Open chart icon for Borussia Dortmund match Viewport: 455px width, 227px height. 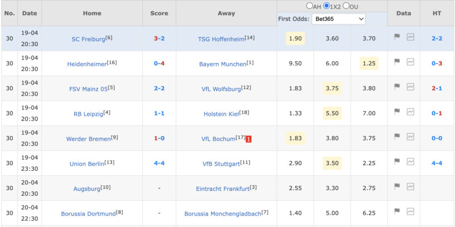coord(410,211)
